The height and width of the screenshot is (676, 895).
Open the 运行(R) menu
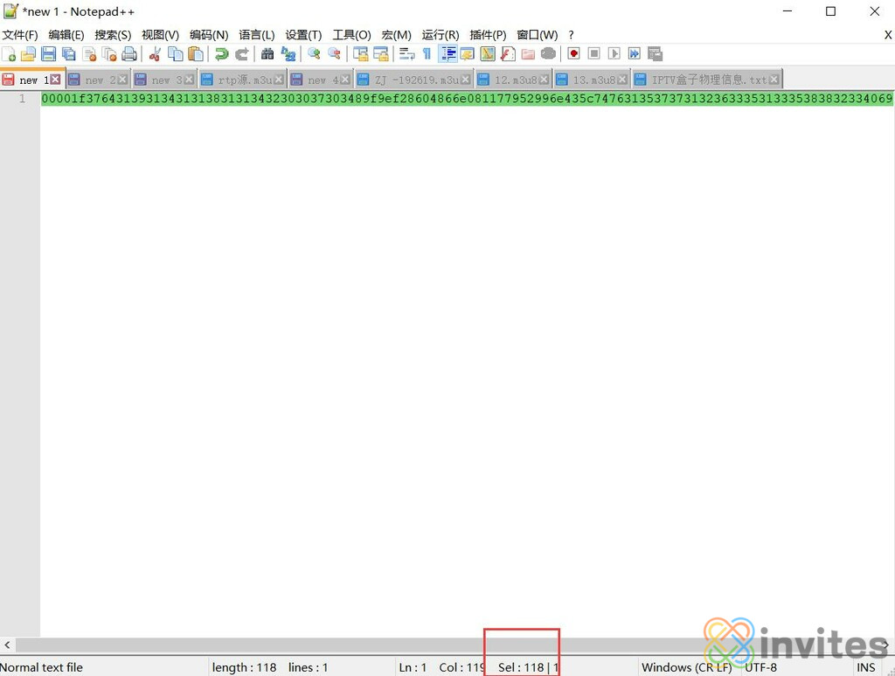tap(441, 35)
